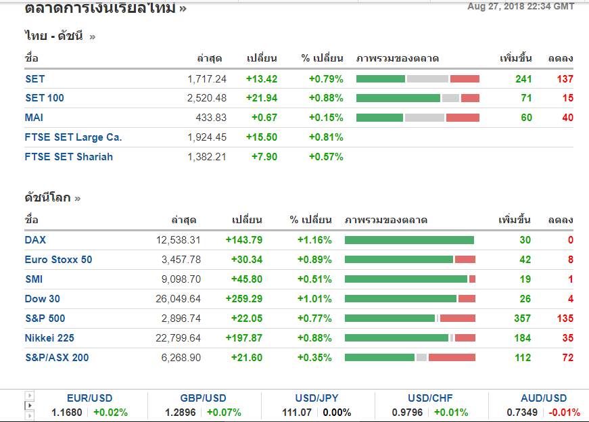This screenshot has width=589, height=422.
Task: Click the S&P/ASX 200 decliners count 72
Action: 568,357
